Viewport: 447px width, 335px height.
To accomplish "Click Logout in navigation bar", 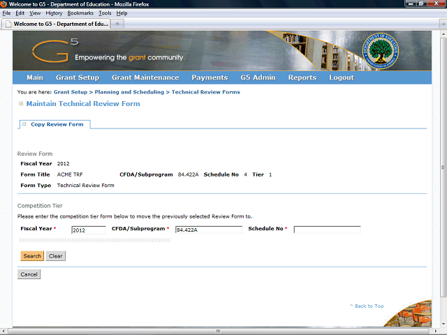I will pyautogui.click(x=342, y=77).
